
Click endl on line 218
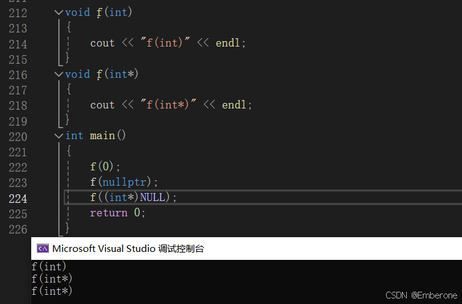tap(234, 105)
